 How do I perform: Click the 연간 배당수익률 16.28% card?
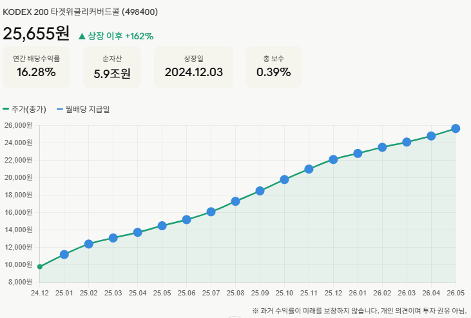36,67
